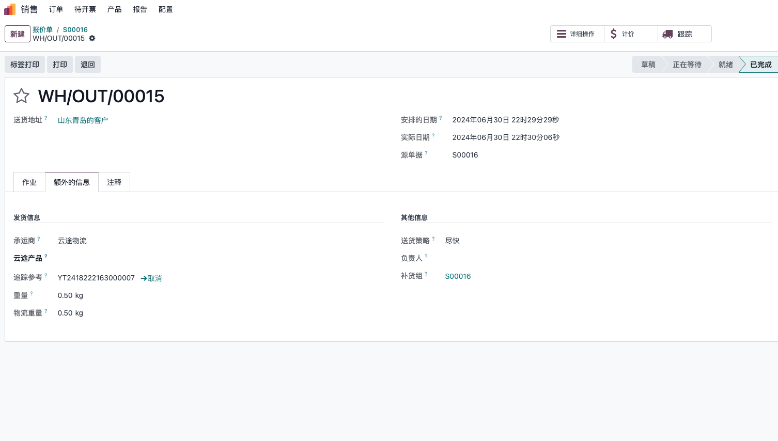This screenshot has height=441, width=778.
Task: Click the 草稿 status stage
Action: click(648, 65)
